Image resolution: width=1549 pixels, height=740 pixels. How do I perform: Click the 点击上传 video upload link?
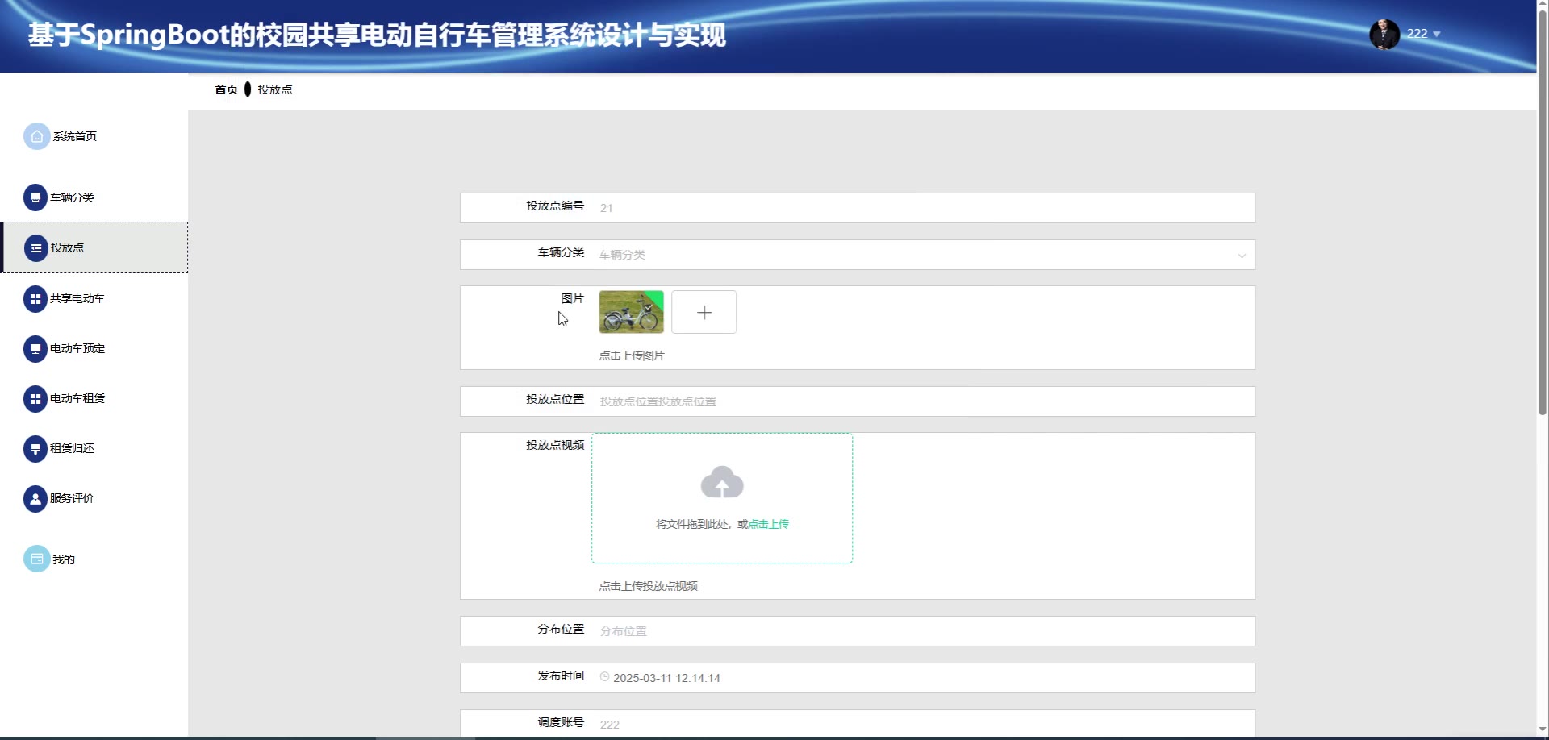(769, 524)
